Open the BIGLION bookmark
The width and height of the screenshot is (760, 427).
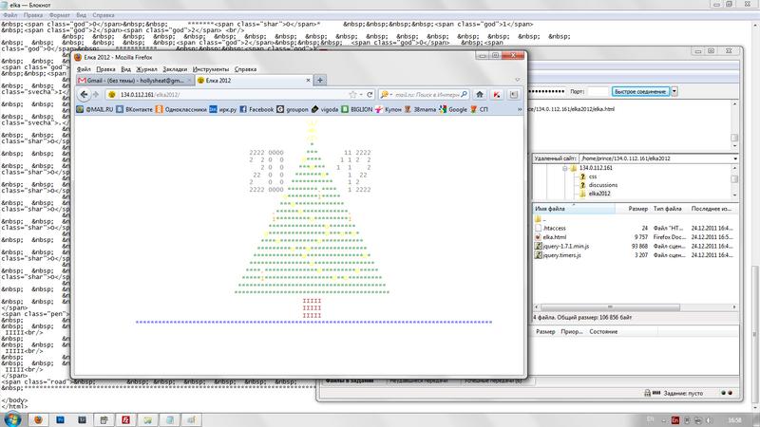pos(357,109)
